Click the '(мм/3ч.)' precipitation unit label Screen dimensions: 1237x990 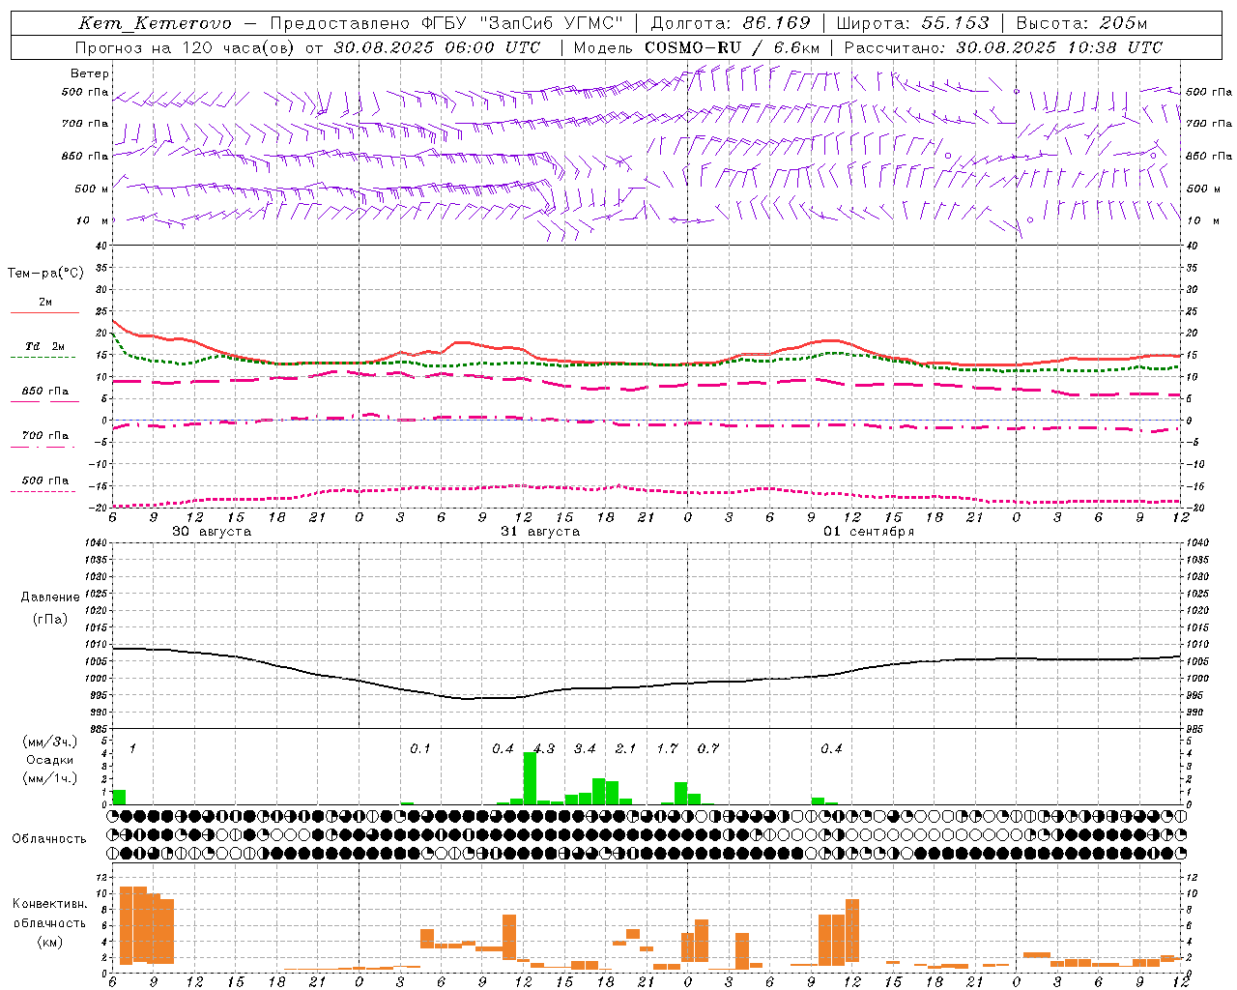[x=50, y=742]
